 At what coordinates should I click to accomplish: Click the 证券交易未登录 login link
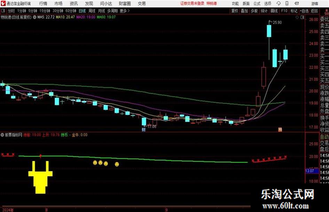point(192,3)
